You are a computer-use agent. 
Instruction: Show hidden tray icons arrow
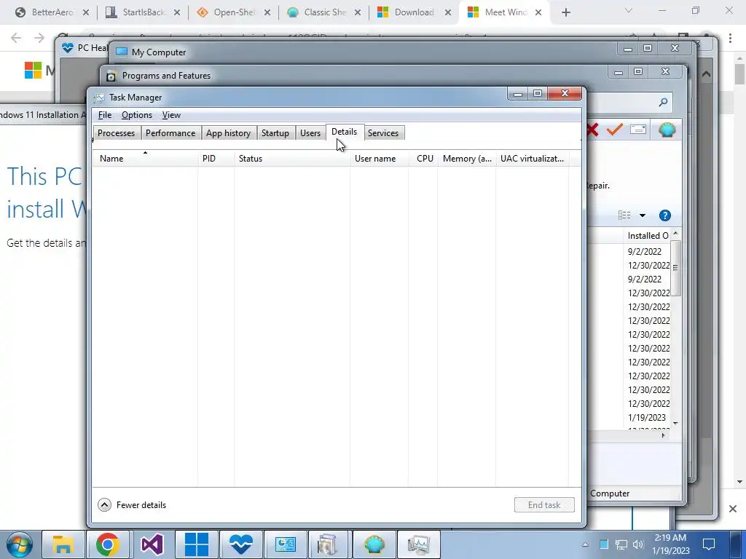coord(585,544)
